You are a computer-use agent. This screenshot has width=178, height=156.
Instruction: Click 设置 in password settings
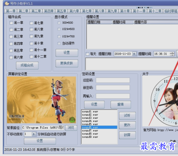[x=94, y=105]
